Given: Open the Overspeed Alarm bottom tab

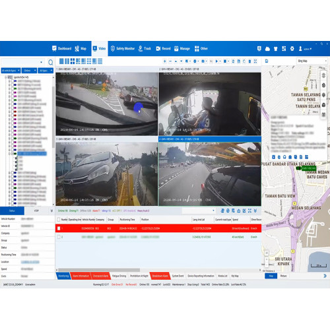Looking at the screenshot, I should tap(100, 276).
